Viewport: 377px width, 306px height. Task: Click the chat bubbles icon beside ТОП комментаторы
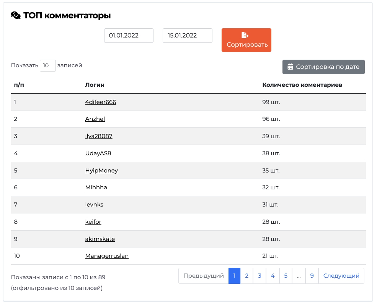click(16, 15)
